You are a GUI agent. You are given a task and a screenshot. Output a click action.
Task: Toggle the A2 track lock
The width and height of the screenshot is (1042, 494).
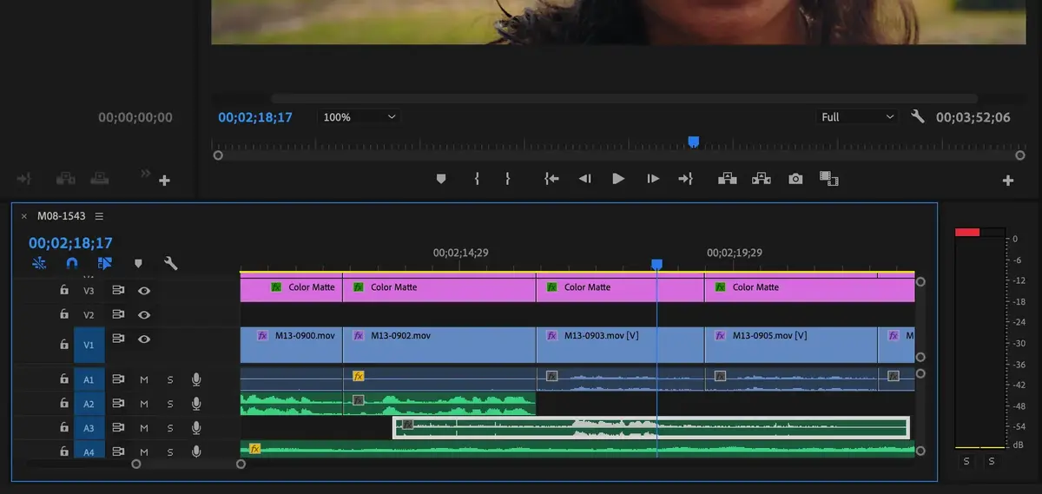[x=63, y=404]
